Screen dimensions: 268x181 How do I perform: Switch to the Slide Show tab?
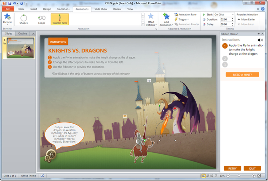pos(101,9)
